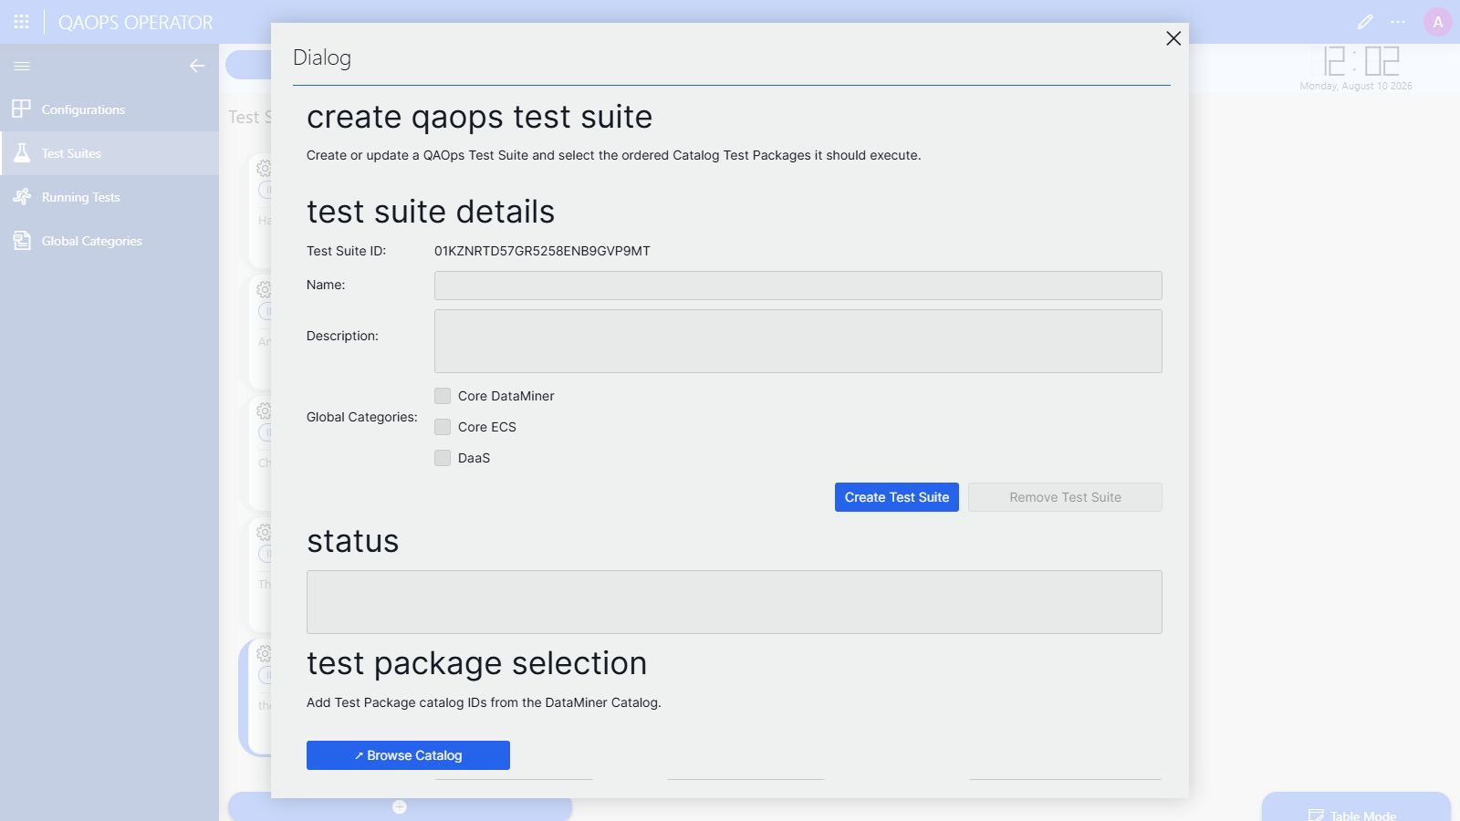Viewport: 1460px width, 821px height.
Task: Focus the Description text area
Action: [x=798, y=341]
